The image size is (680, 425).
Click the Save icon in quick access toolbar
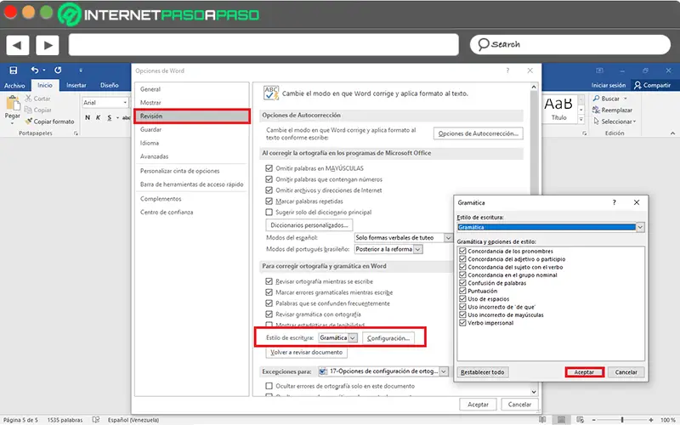tap(14, 71)
